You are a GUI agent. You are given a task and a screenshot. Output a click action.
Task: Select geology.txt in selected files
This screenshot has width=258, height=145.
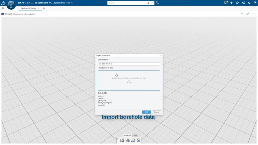click(x=102, y=101)
